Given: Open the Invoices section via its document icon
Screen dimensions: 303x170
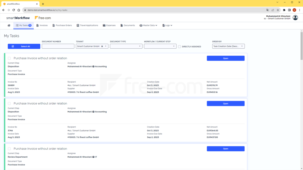Looking at the screenshot, I should [x=37, y=25].
